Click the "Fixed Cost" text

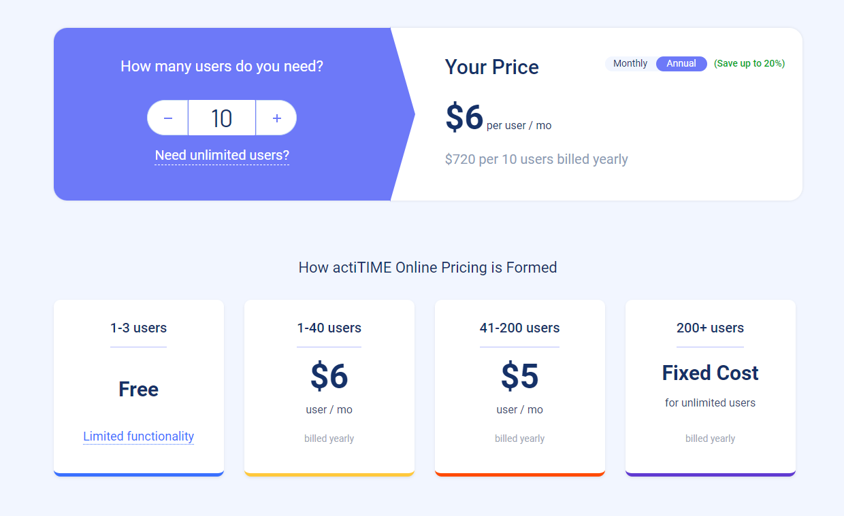point(710,373)
